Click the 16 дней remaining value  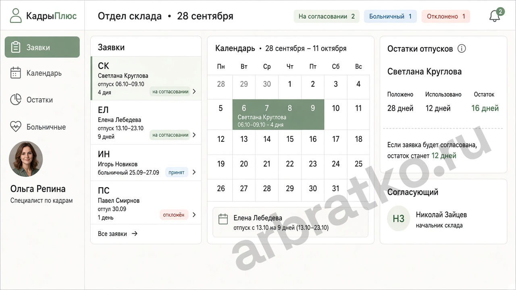[485, 108]
